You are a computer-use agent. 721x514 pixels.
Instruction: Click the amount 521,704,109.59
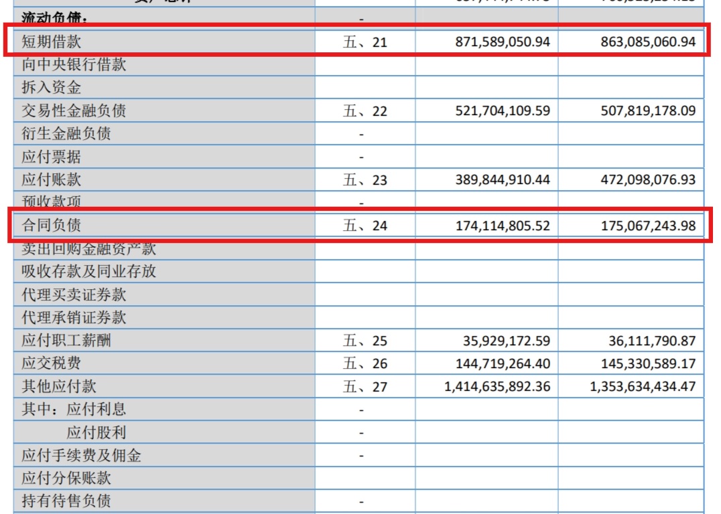tap(503, 110)
